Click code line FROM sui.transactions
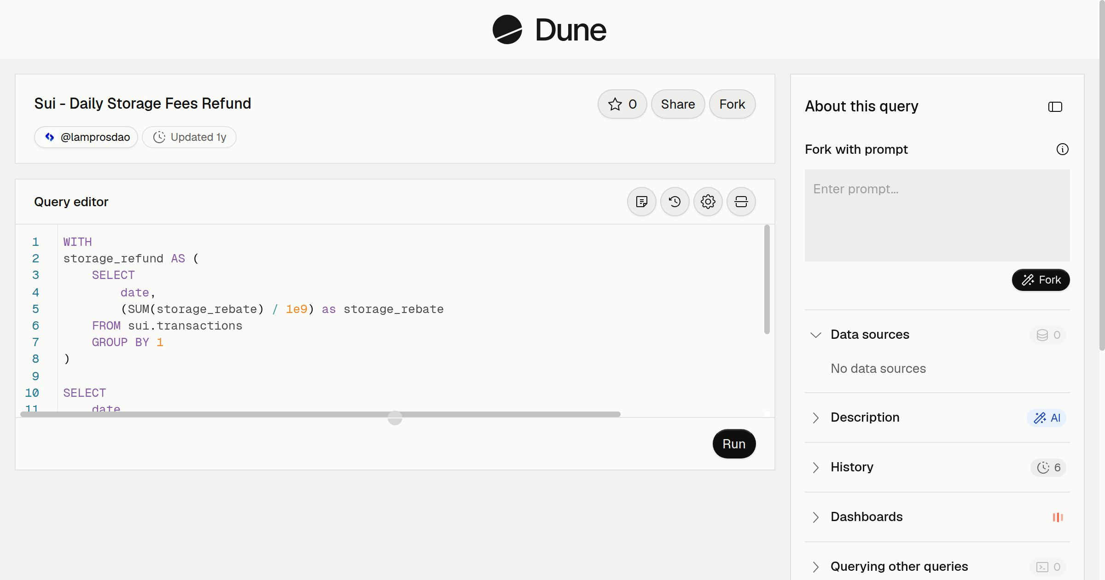The height and width of the screenshot is (580, 1105). tap(167, 326)
